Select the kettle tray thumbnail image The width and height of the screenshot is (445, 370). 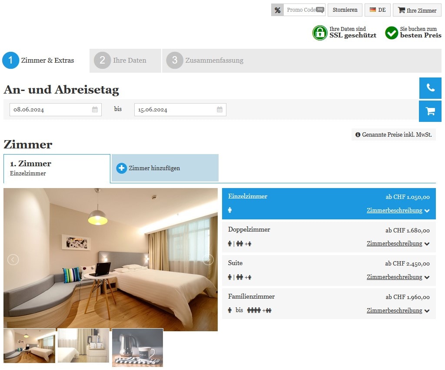[83, 346]
